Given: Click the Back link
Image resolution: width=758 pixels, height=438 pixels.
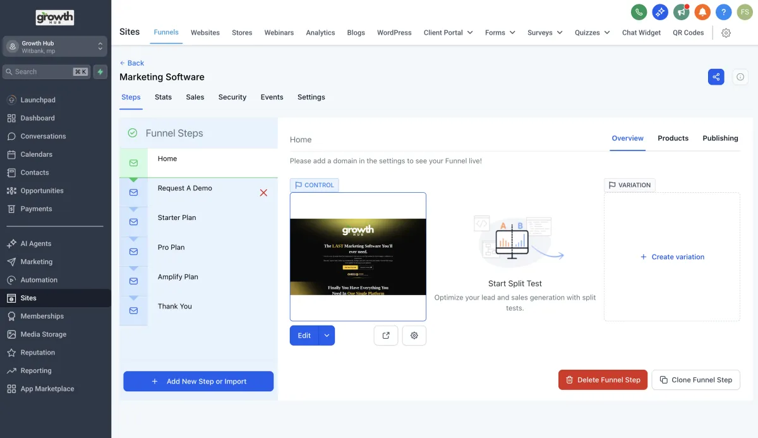Looking at the screenshot, I should pyautogui.click(x=132, y=63).
